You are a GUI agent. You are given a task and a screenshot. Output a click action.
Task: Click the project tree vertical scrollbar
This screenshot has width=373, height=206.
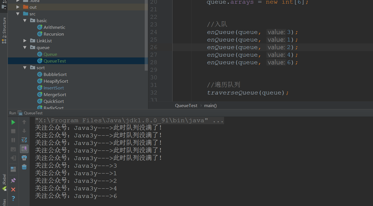146,35
